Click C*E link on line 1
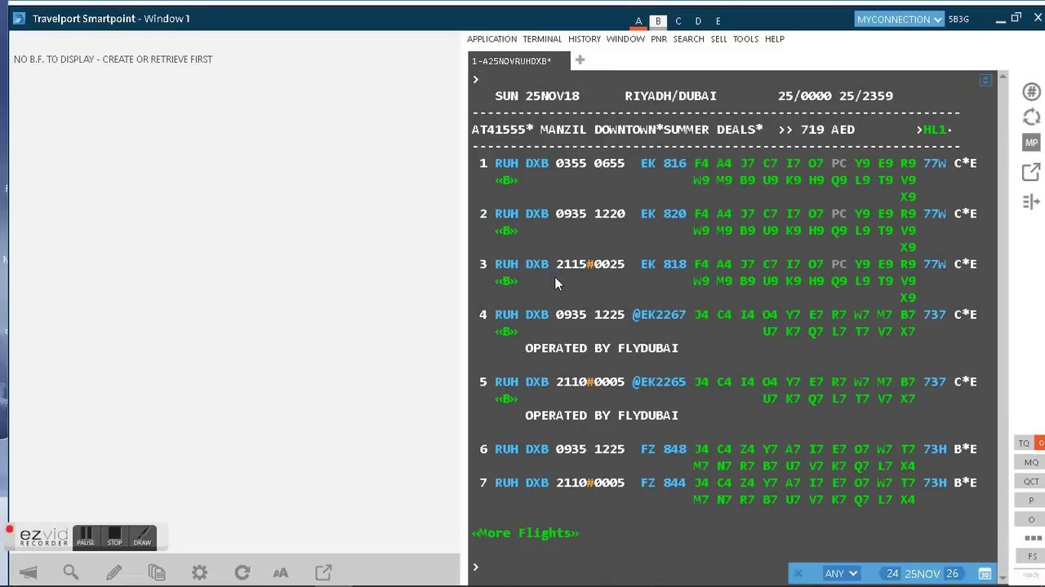The image size is (1045, 587). 965,163
